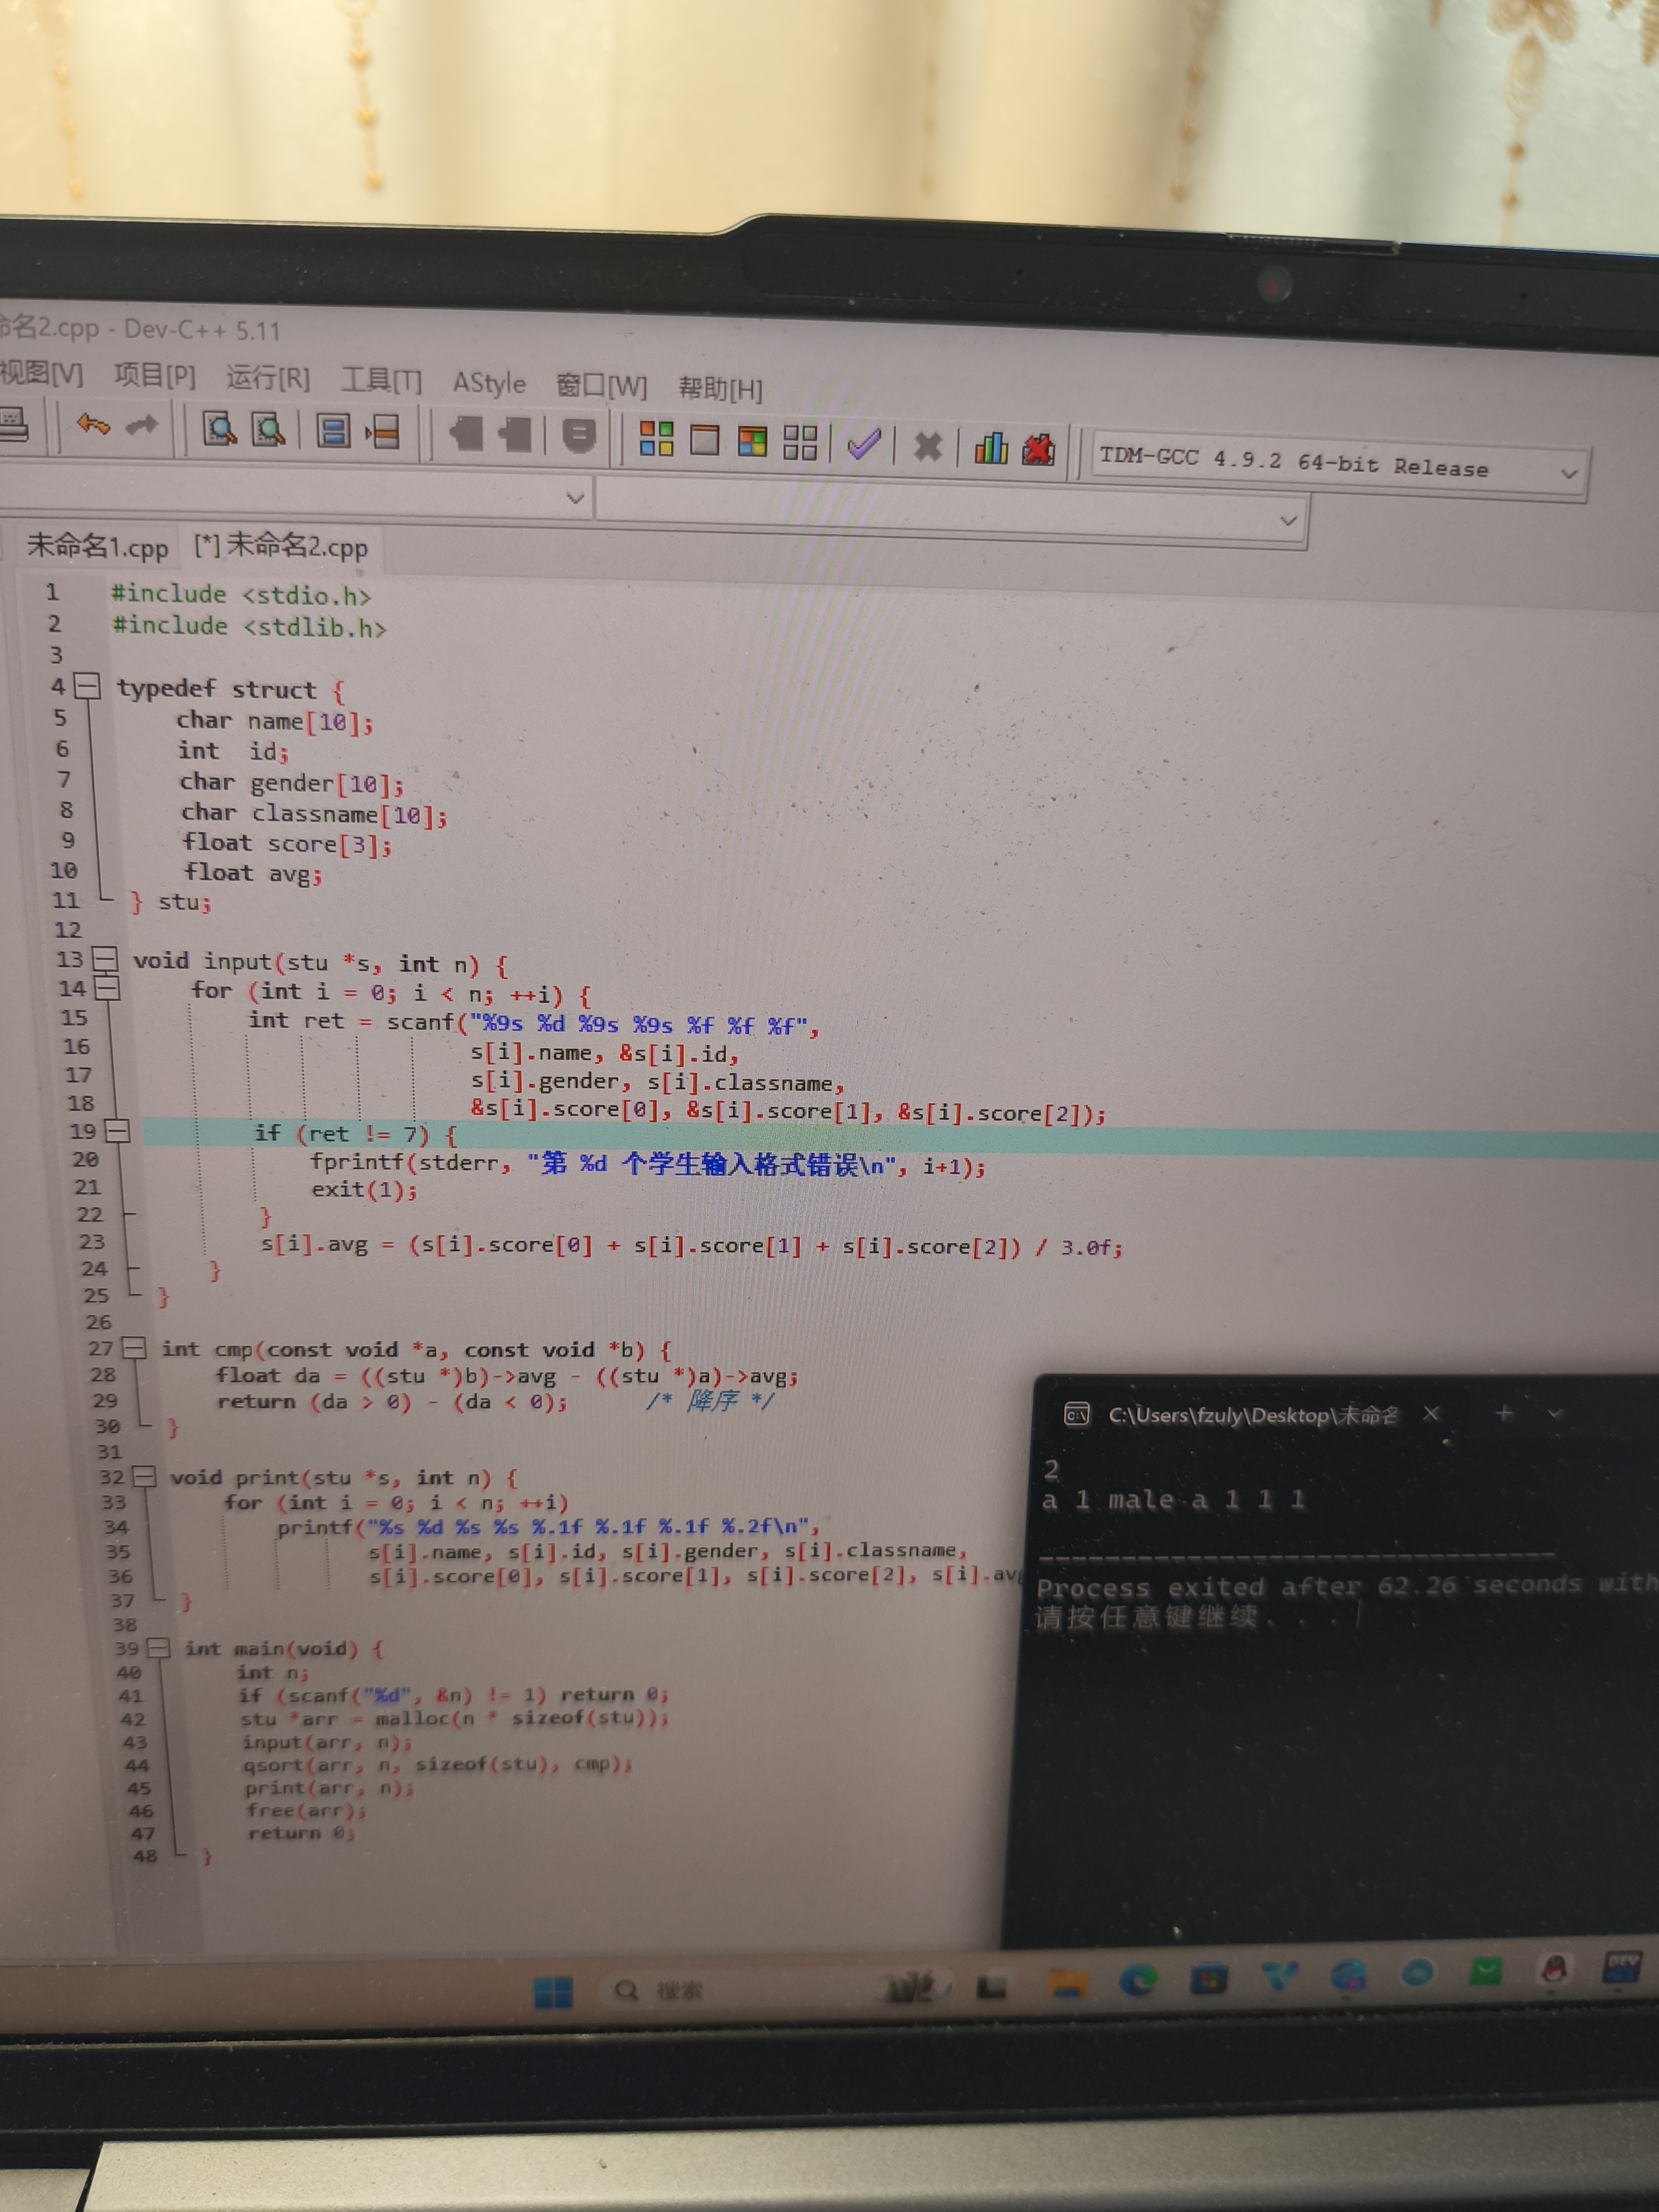Click the Find (magnifier) toolbar icon
This screenshot has width=1659, height=2212.
coord(219,429)
